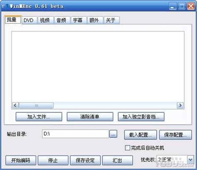This screenshot has width=197, height=170.
Task: Click 加入独立影音档... button
Action: tap(141, 117)
